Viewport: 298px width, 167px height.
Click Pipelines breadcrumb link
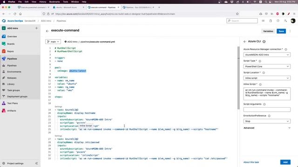61,21
